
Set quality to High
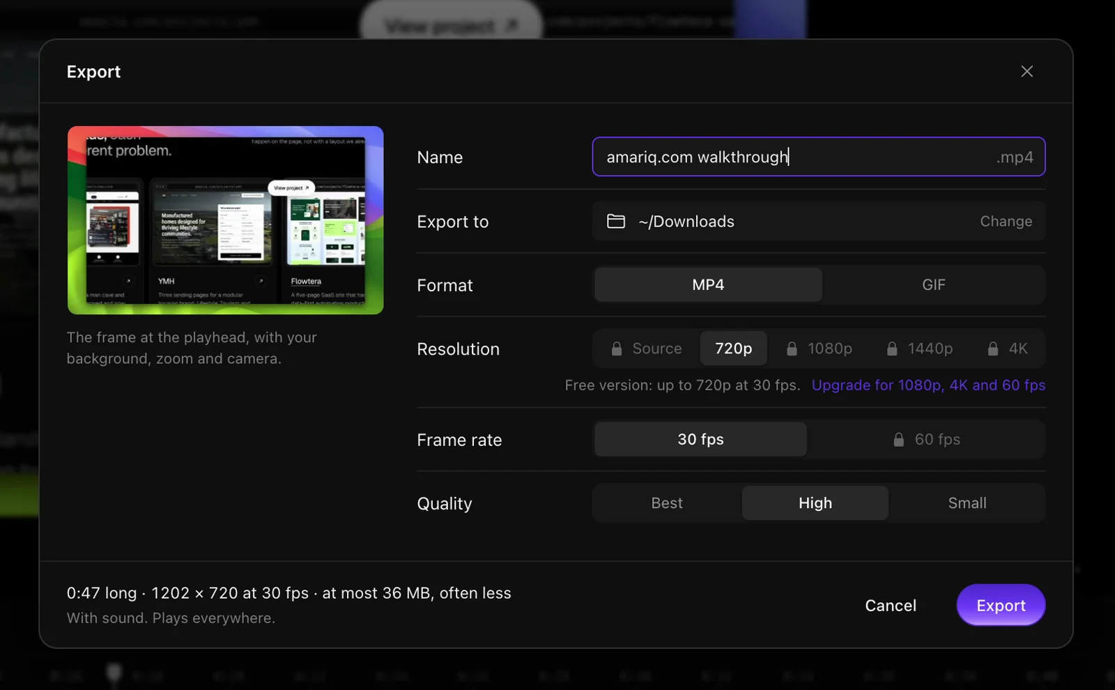815,503
